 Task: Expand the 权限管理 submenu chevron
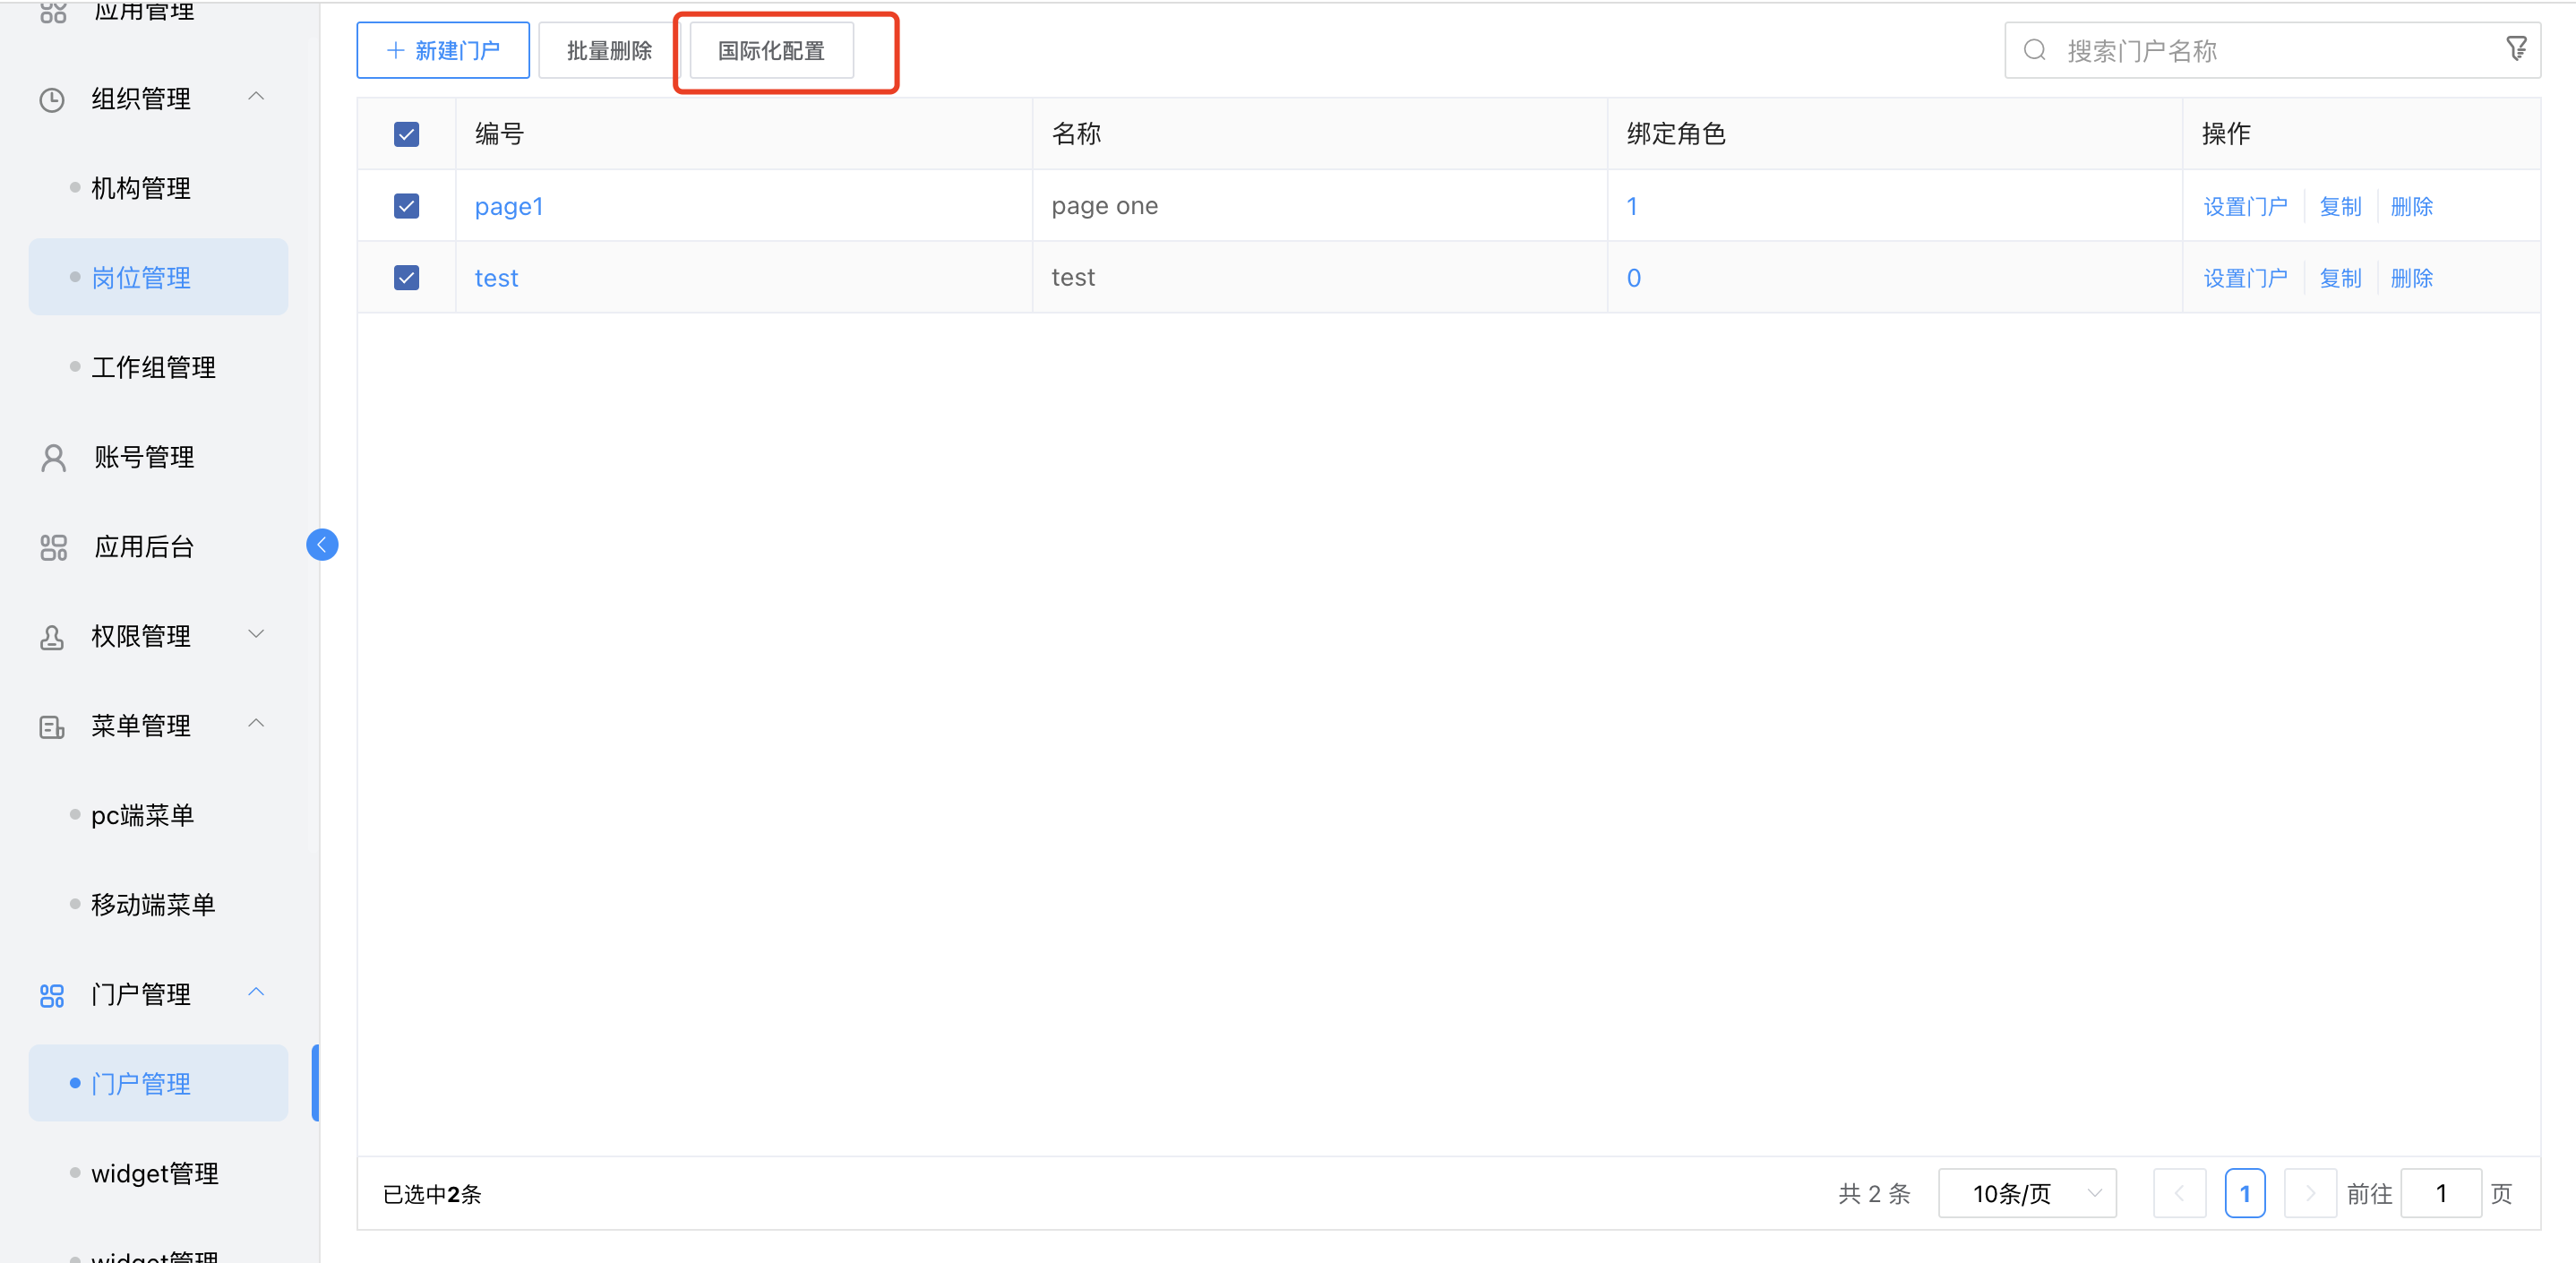pos(256,634)
